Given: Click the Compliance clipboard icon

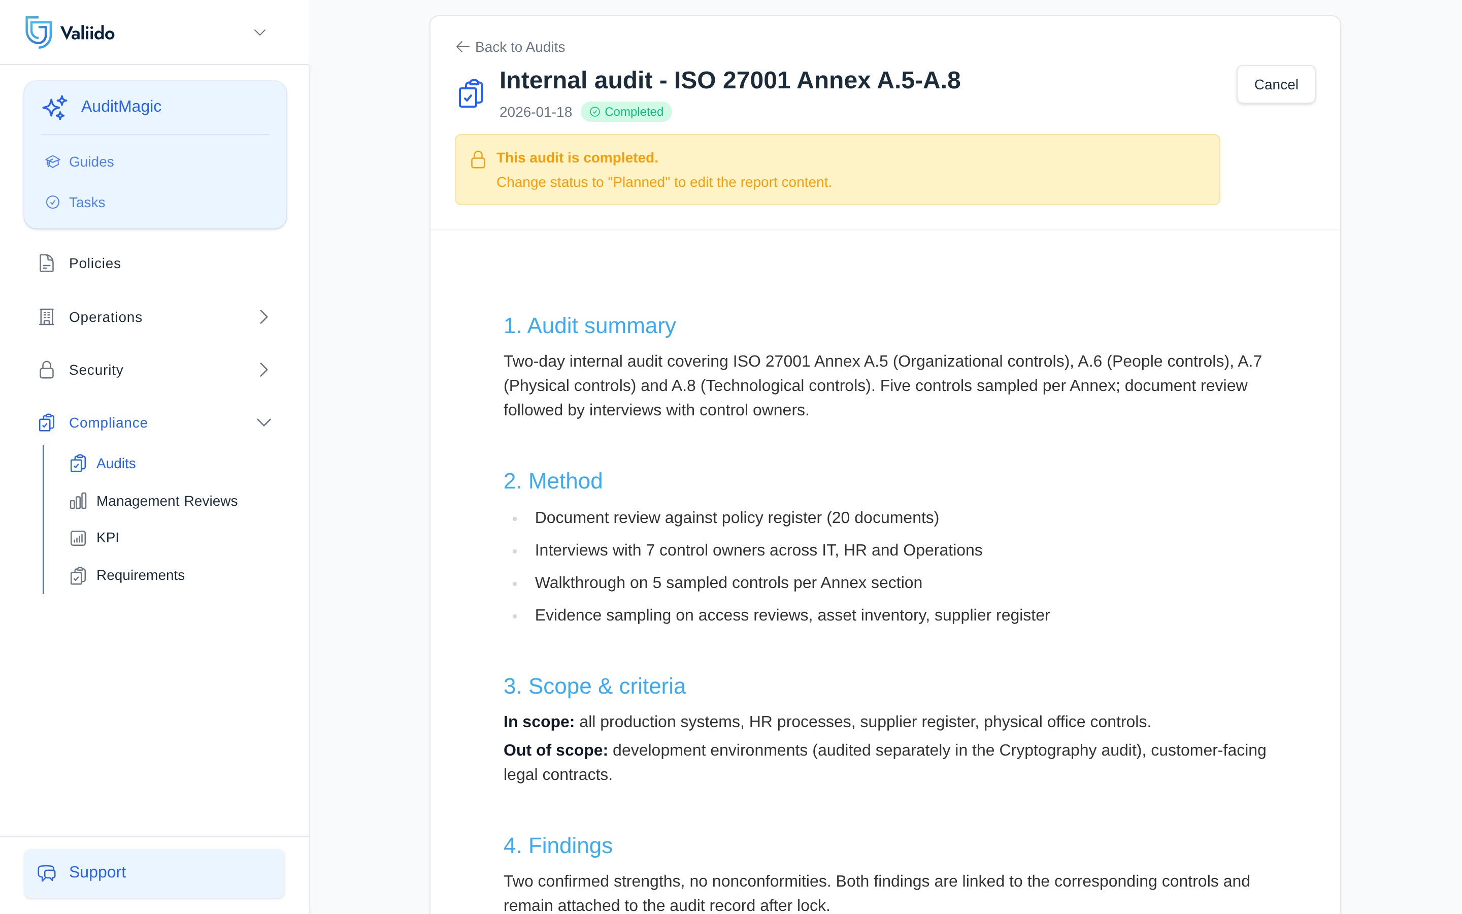Looking at the screenshot, I should (x=47, y=422).
